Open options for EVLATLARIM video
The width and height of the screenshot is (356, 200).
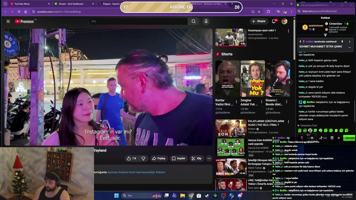pyautogui.click(x=288, y=122)
